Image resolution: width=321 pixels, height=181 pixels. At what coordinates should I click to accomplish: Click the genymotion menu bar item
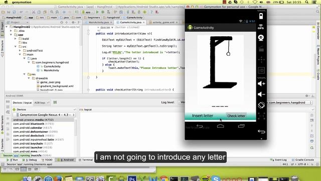click(22, 2)
